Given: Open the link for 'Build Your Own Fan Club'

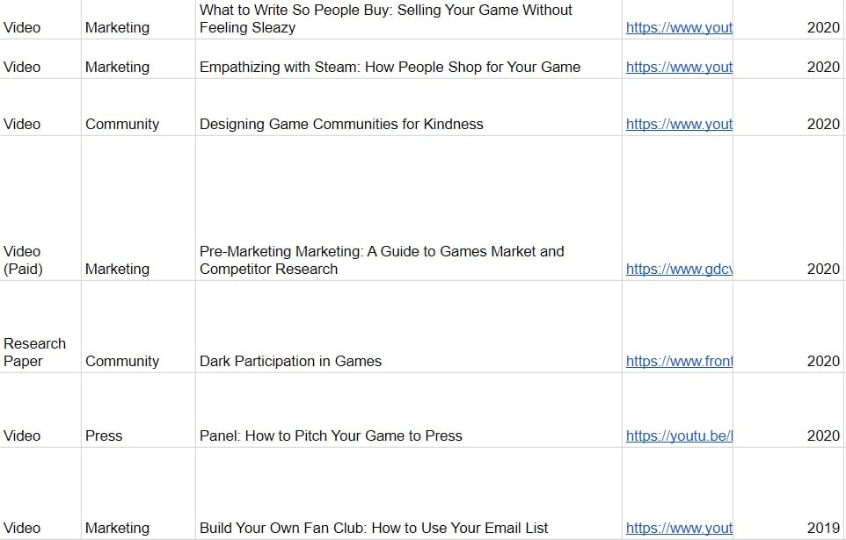Looking at the screenshot, I should (x=679, y=528).
